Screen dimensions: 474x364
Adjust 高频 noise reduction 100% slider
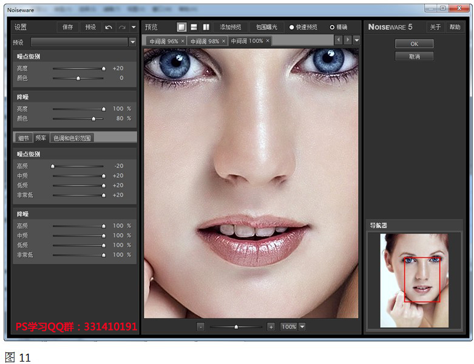[104, 226]
